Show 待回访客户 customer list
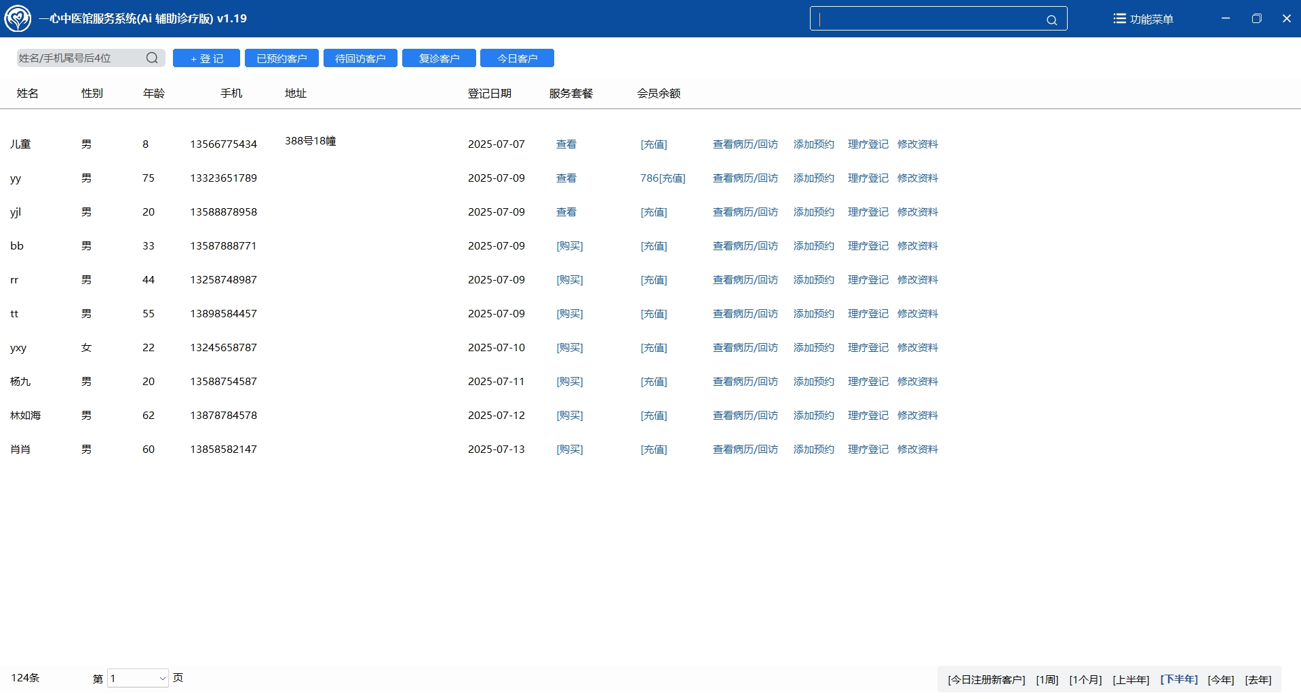1301x699 pixels. click(x=360, y=58)
